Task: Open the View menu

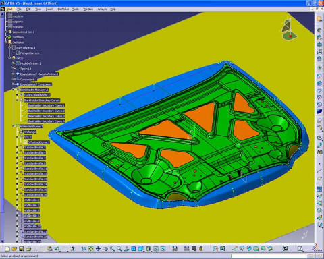Action: [x=38, y=9]
